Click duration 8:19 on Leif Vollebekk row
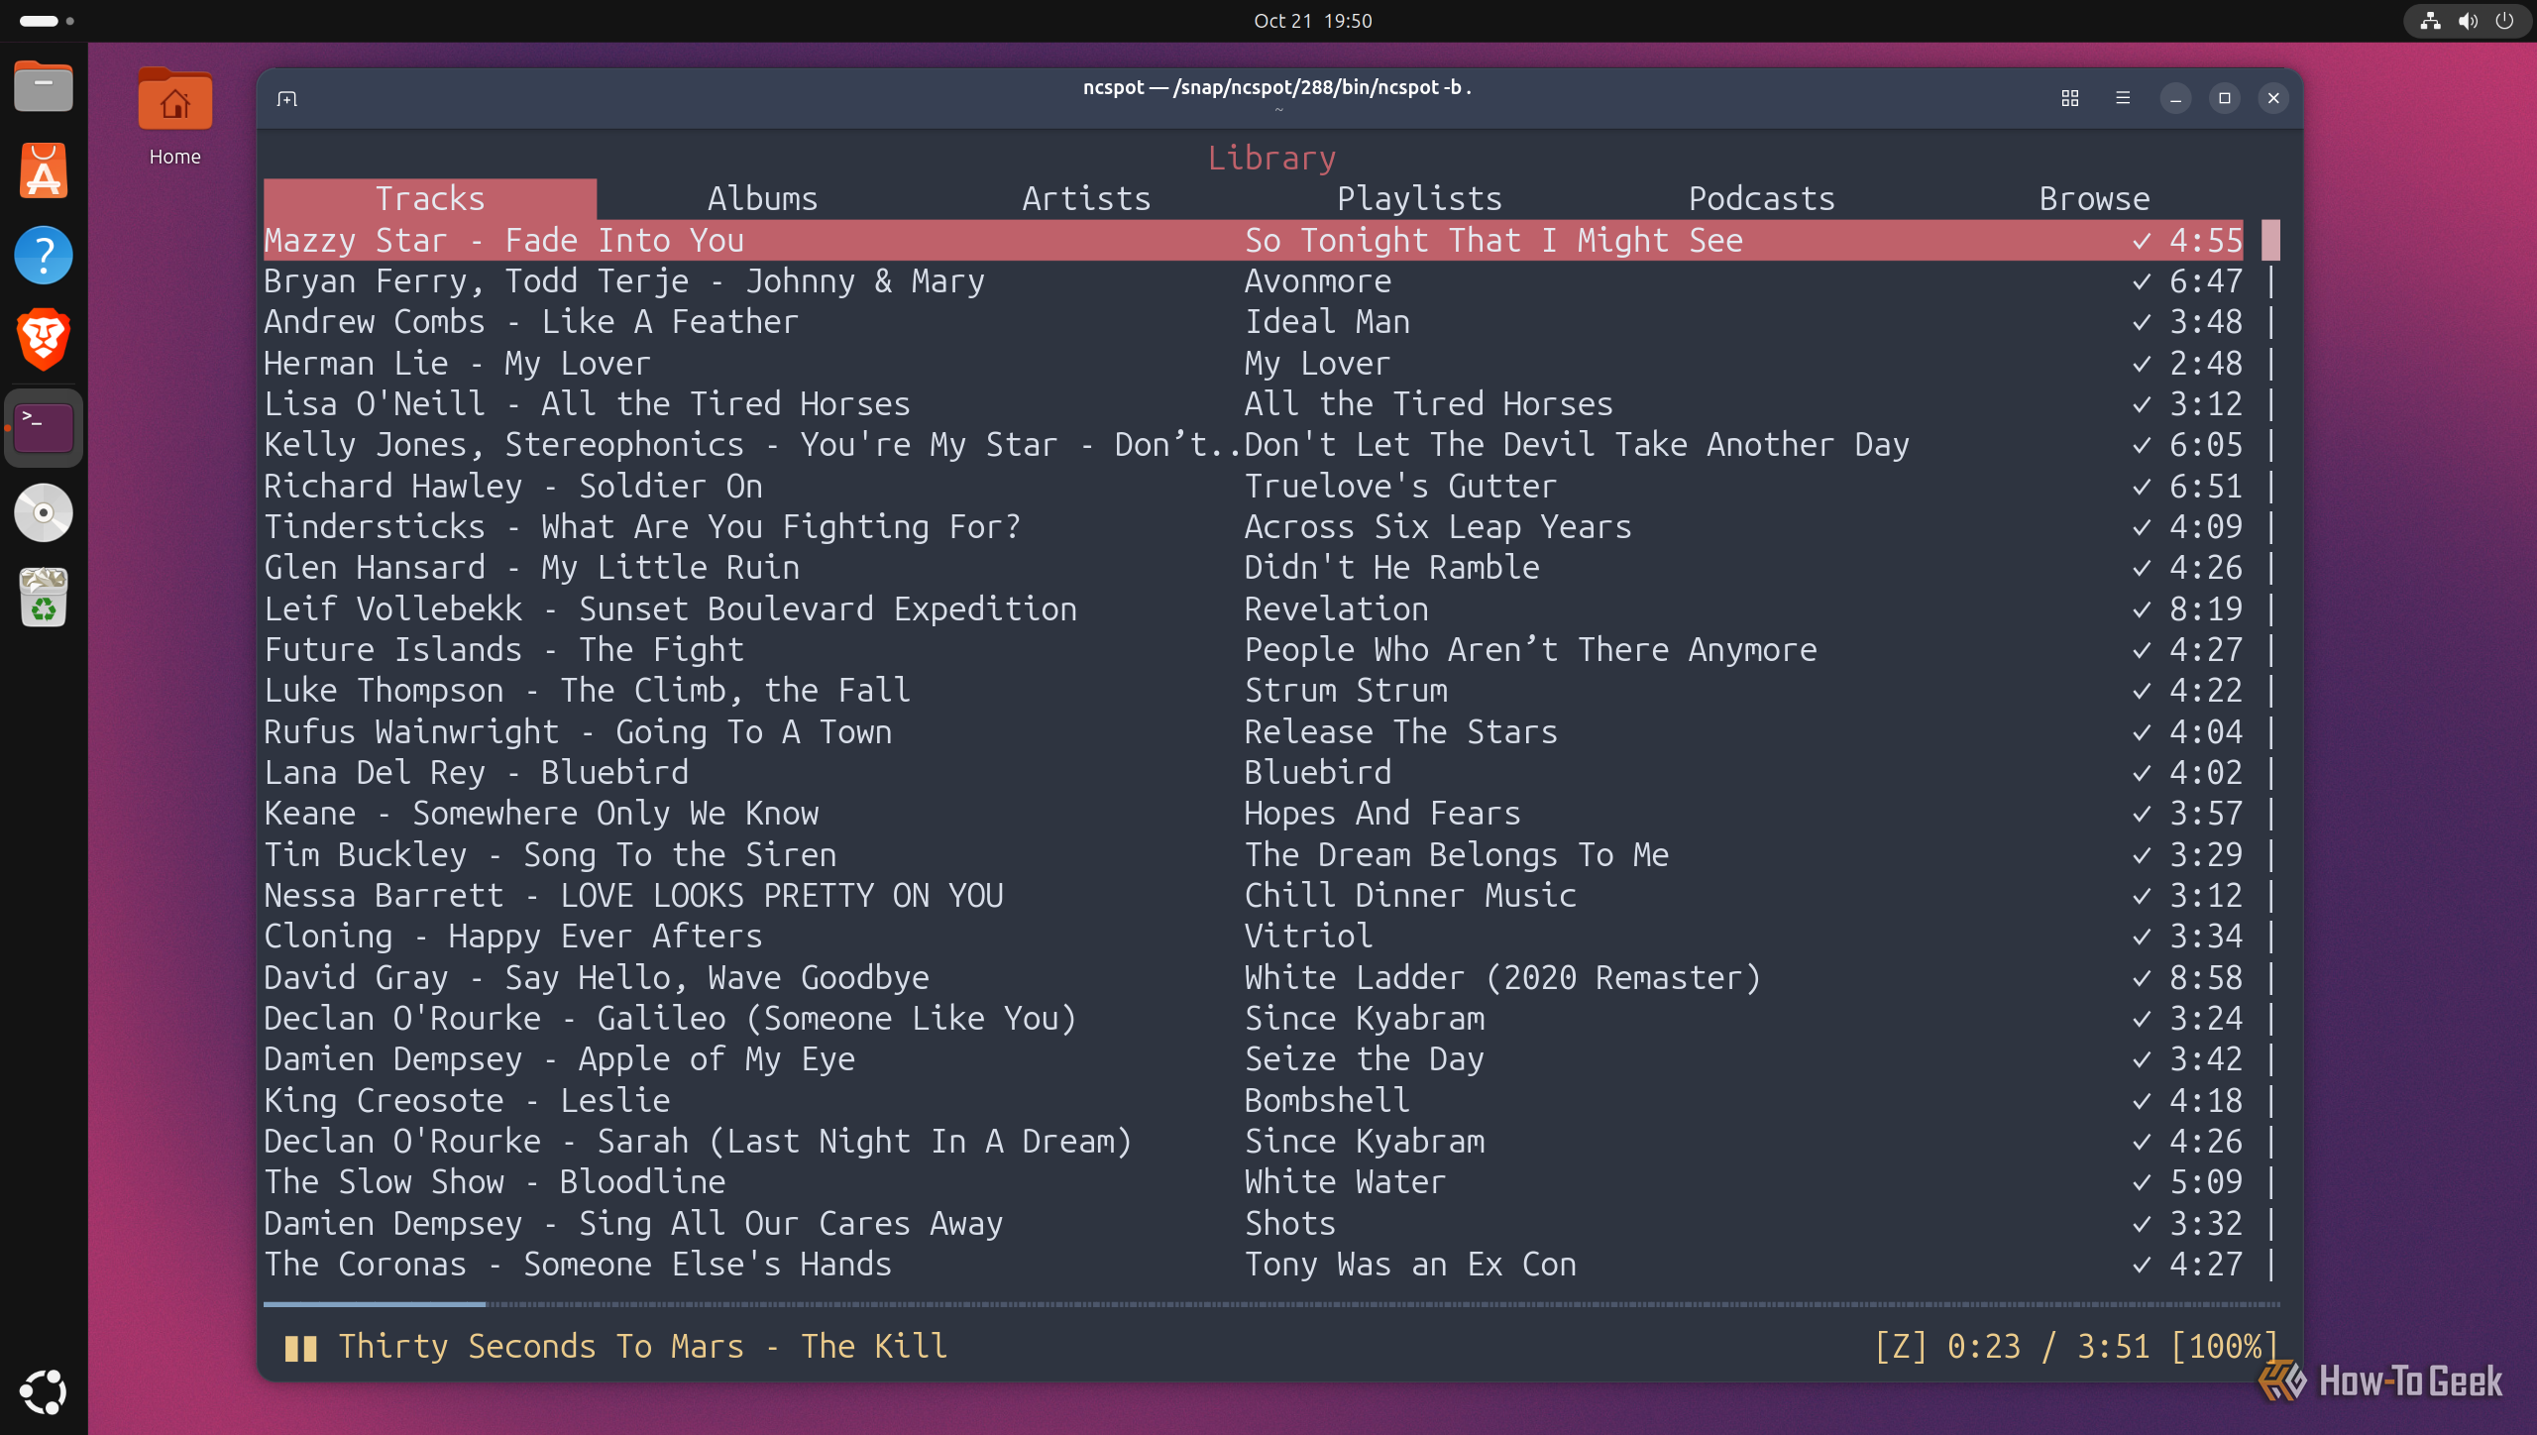Image resolution: width=2537 pixels, height=1435 pixels. [x=2206, y=609]
